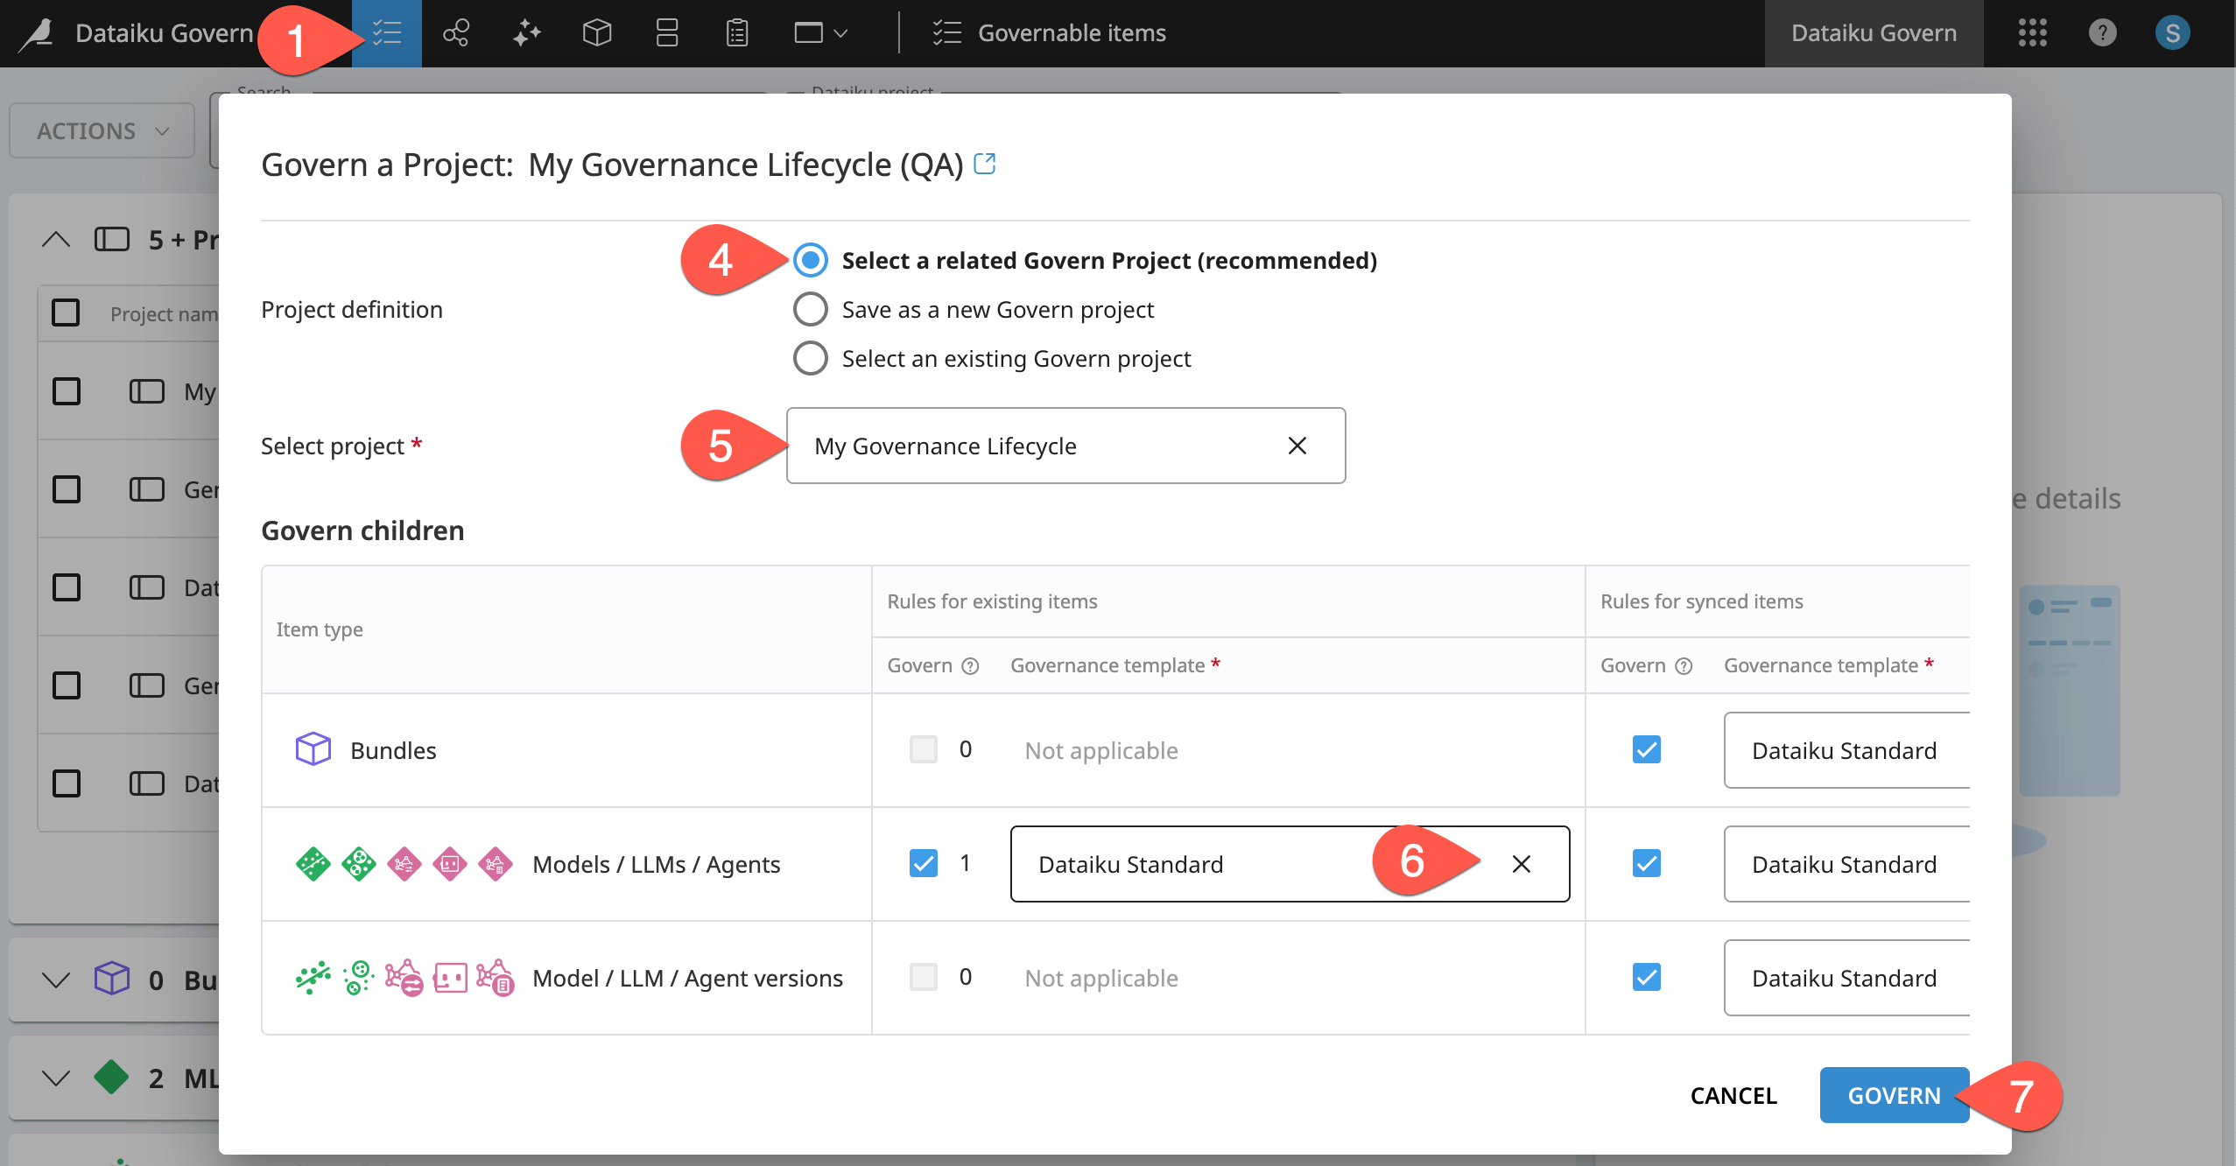Click the Dataiku Govern instance label
The height and width of the screenshot is (1166, 2236).
click(x=1873, y=33)
